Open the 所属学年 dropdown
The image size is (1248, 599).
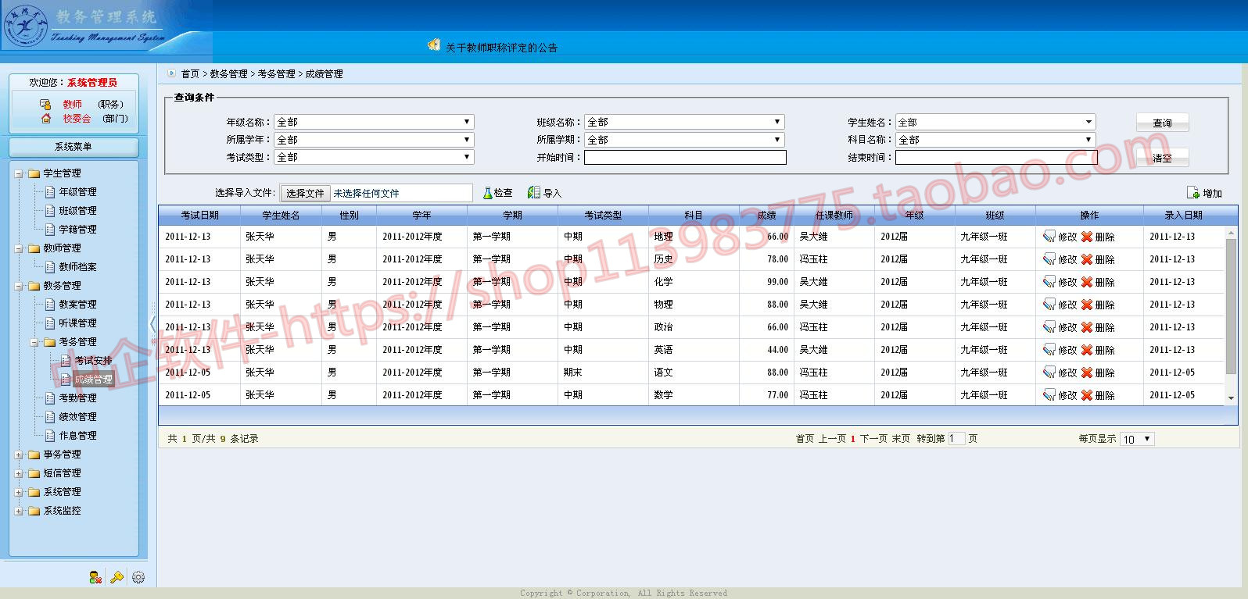point(374,140)
